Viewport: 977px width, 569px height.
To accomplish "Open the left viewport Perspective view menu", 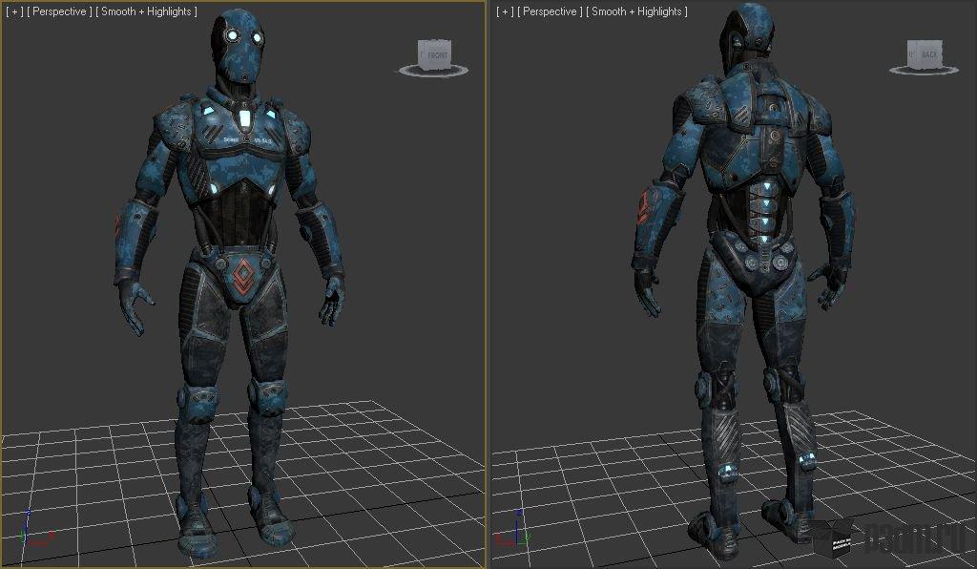I will 59,11.
